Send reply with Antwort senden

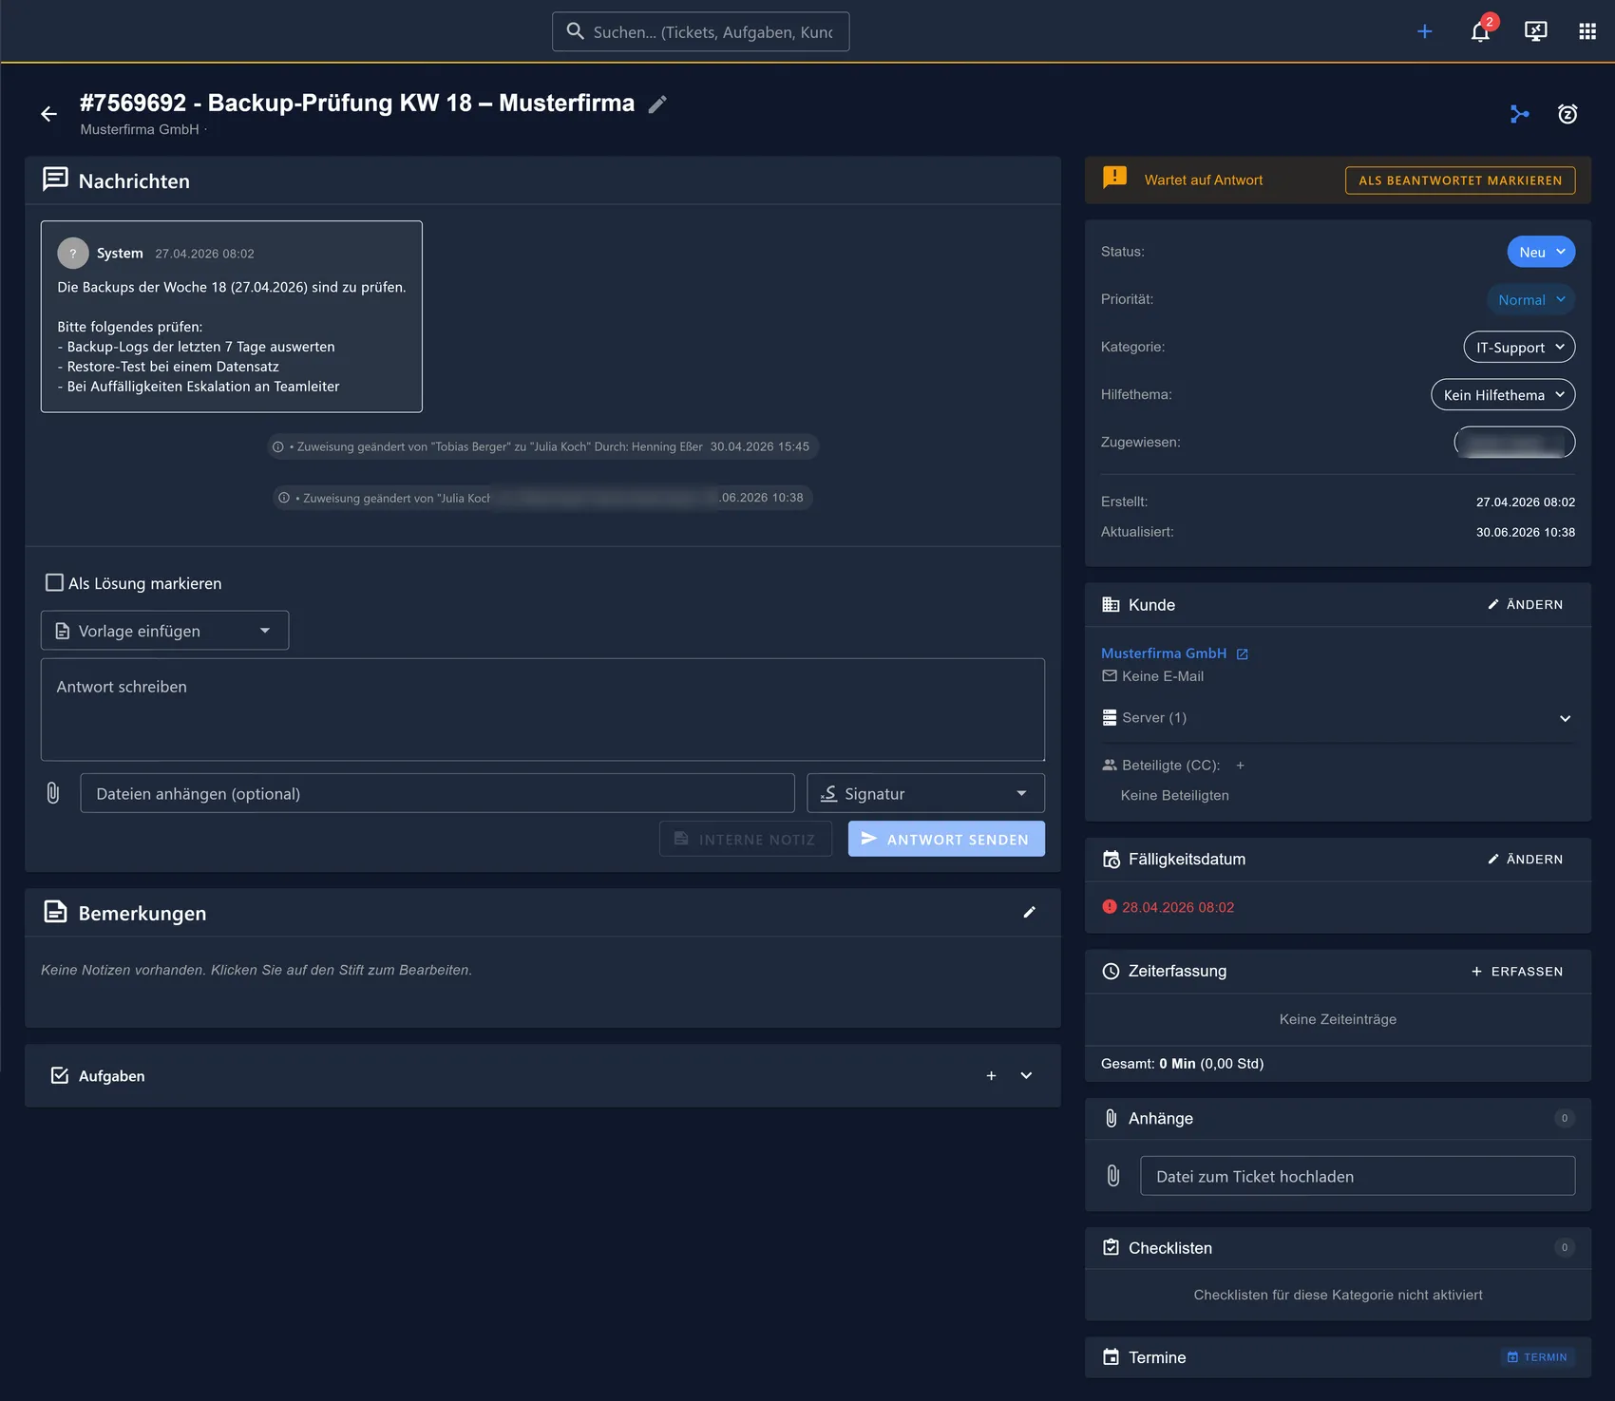(946, 839)
